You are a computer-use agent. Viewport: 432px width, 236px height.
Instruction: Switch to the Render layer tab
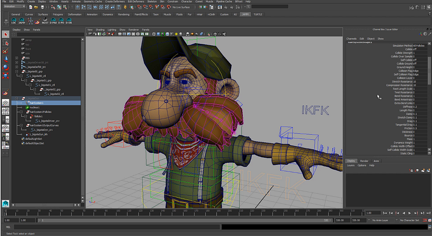click(x=364, y=160)
